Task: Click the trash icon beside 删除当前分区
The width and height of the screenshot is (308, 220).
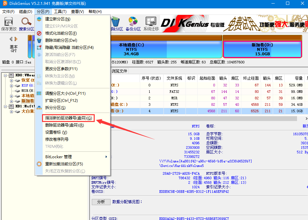Action: click(x=39, y=40)
